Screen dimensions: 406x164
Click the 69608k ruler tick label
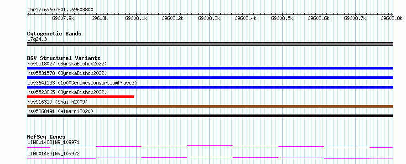click(100, 18)
